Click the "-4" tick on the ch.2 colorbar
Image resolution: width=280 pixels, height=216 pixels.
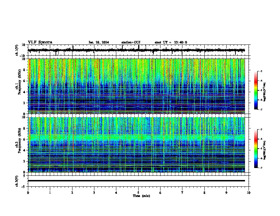pos(261,139)
